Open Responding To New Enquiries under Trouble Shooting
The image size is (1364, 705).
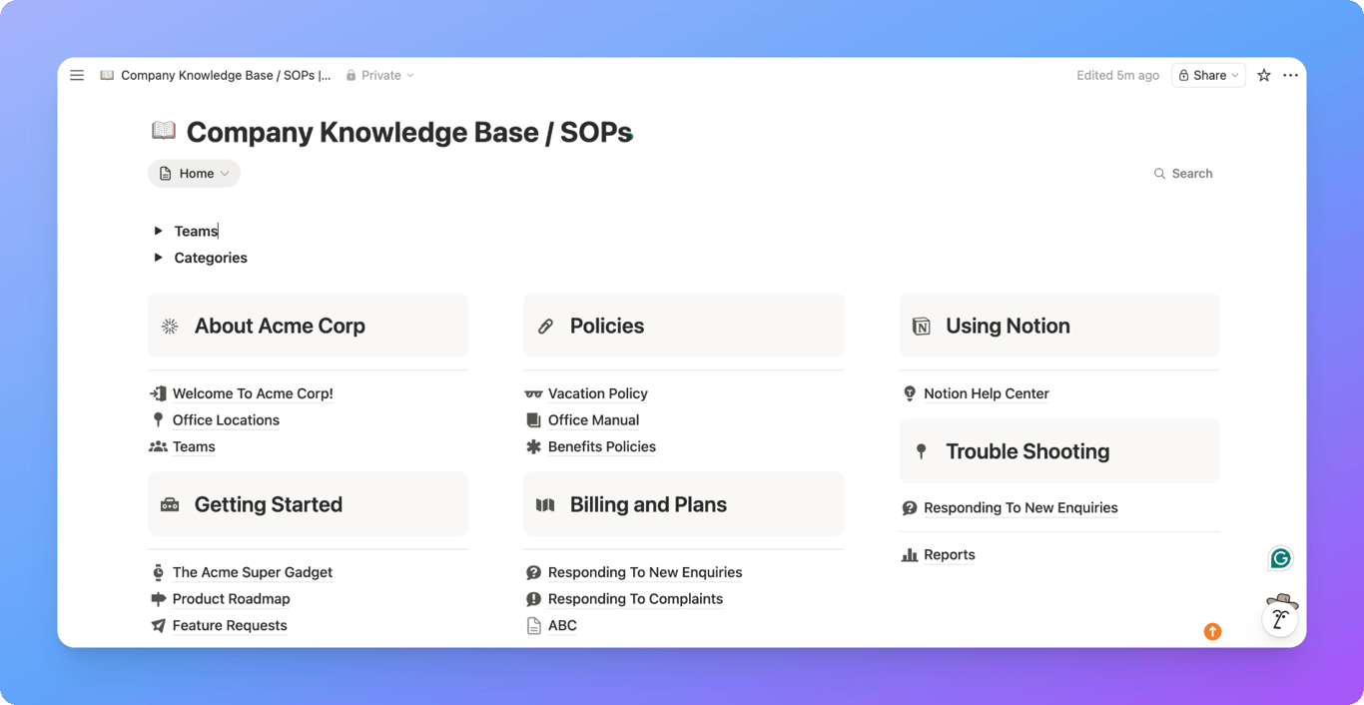(x=1021, y=508)
